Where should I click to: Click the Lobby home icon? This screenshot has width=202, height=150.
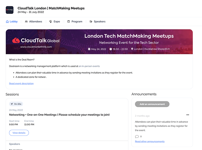click(x=7, y=22)
